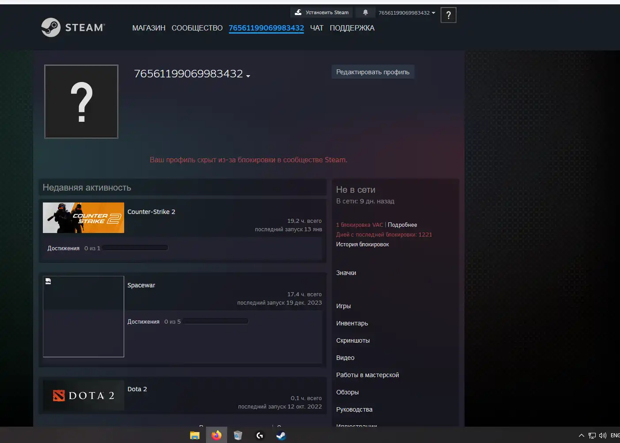Open the СООБЩЕСТВО community menu
620x443 pixels.
tap(197, 28)
